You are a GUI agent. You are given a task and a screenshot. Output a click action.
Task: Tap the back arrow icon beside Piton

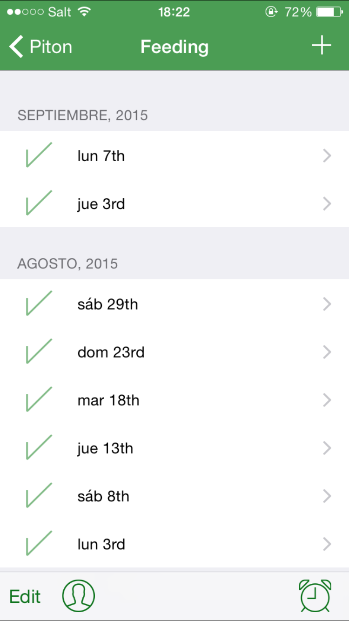(x=16, y=47)
